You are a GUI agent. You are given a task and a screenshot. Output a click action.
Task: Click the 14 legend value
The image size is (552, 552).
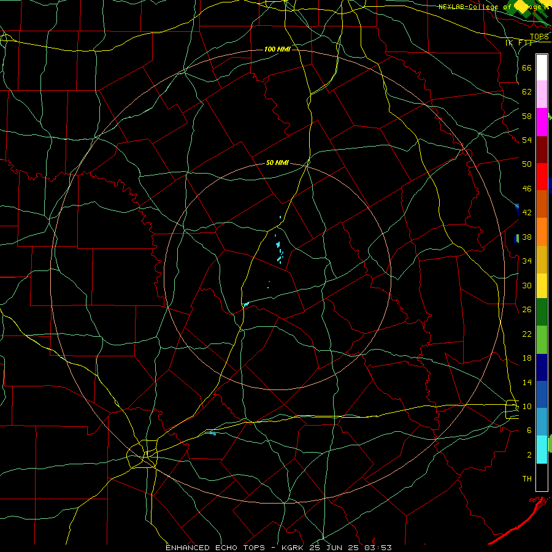(x=527, y=382)
